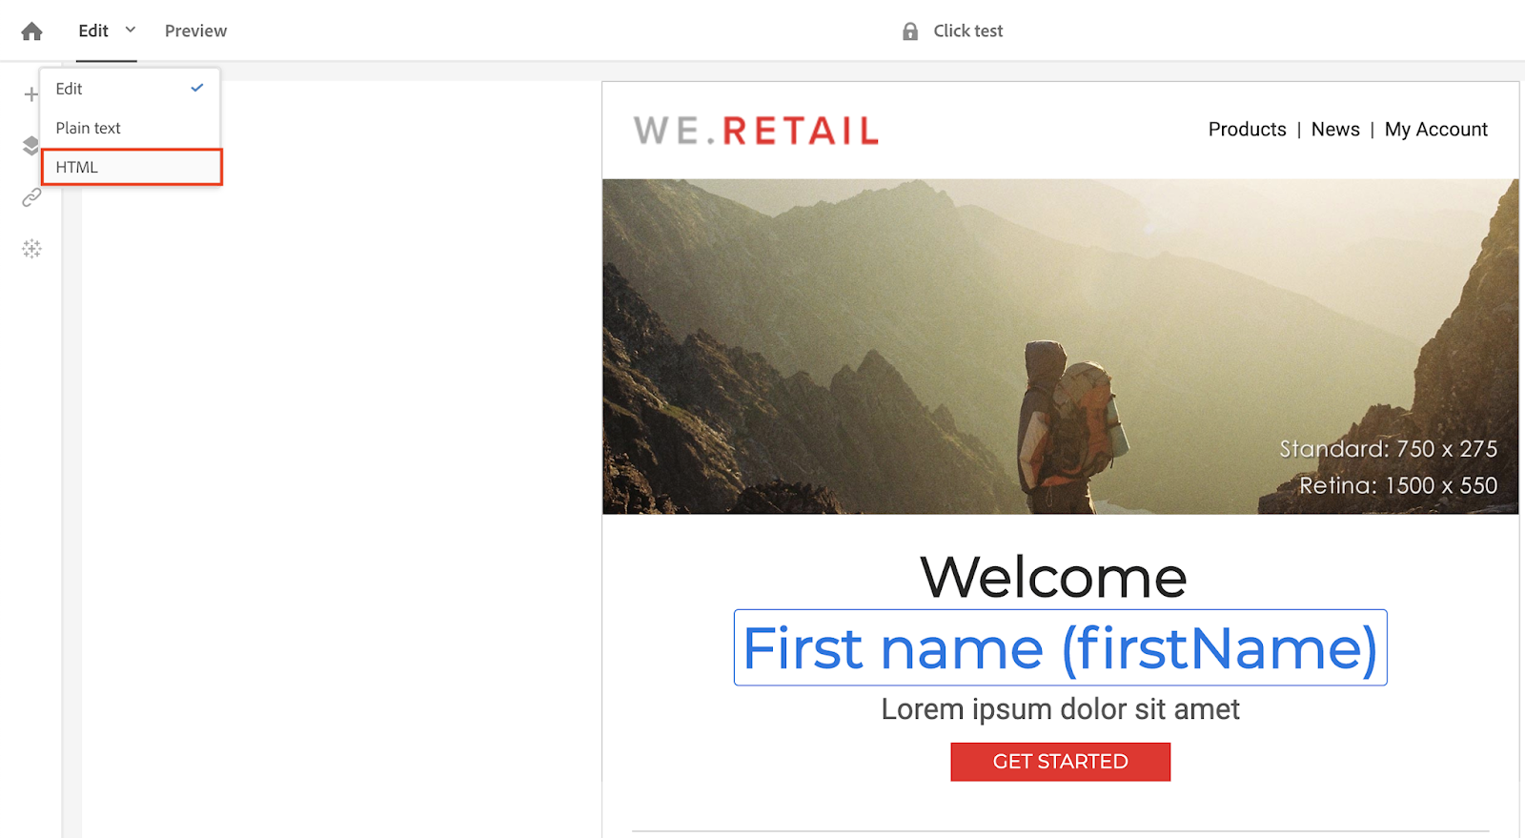Open the My Account link
This screenshot has width=1525, height=838.
coord(1435,130)
